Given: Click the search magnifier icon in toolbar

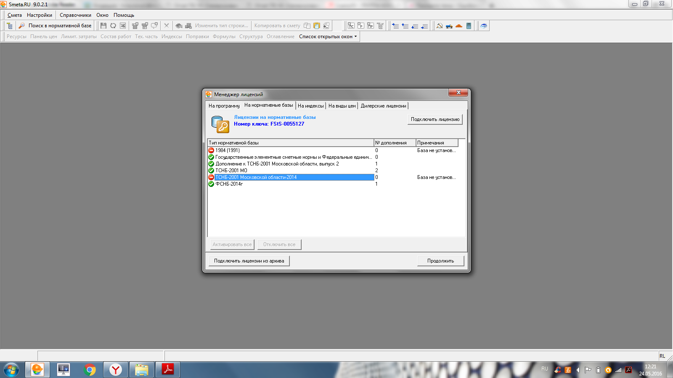Looking at the screenshot, I should (21, 26).
